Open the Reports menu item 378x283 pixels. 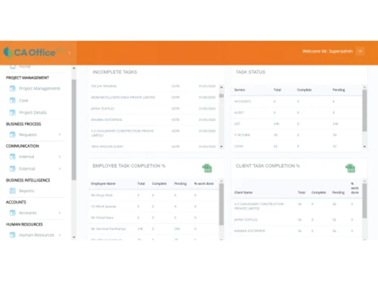point(26,191)
